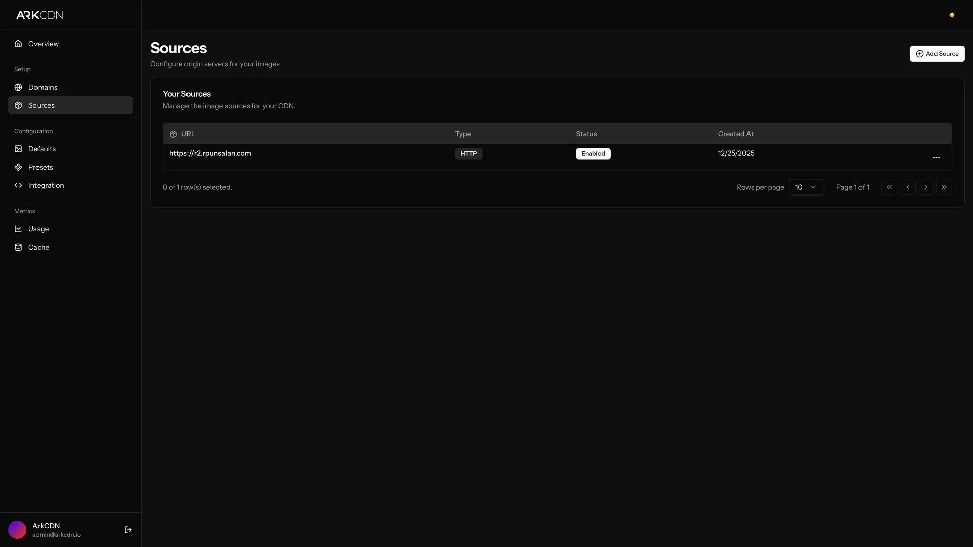Click the logout icon
973x547 pixels.
click(128, 530)
